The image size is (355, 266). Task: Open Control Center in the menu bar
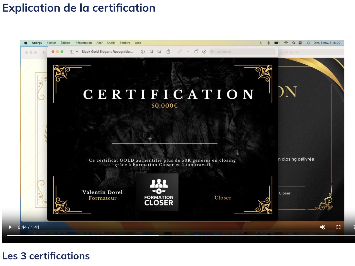[300, 43]
